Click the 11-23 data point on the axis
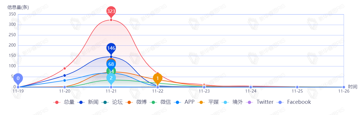Screen dimensions: 364x115 click(204, 87)
